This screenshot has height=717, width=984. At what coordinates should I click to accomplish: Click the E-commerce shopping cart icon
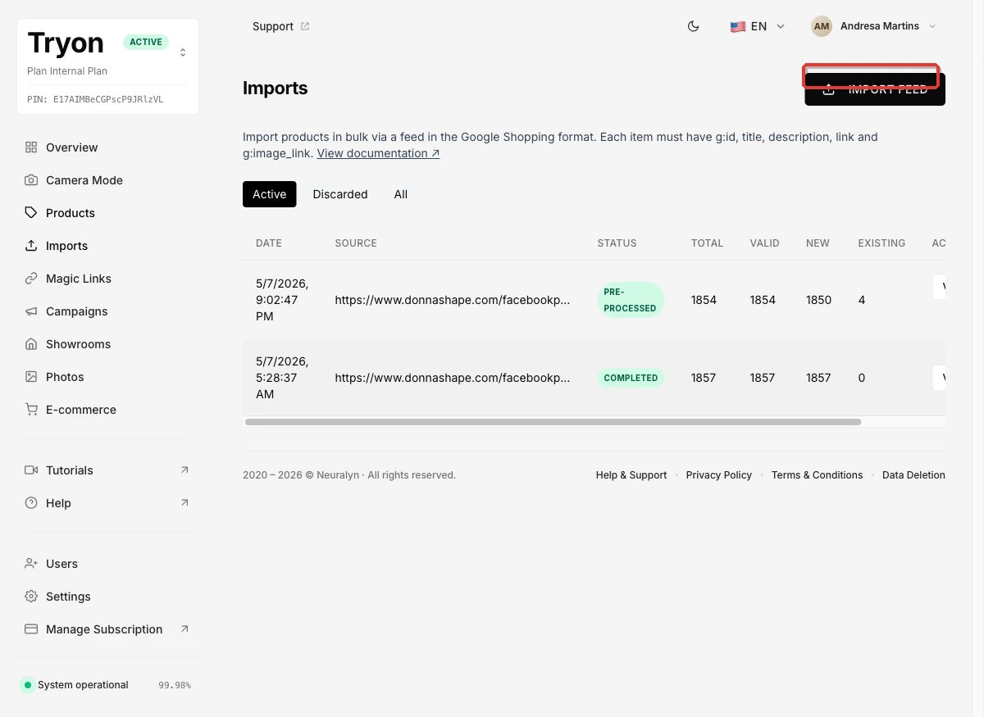pyautogui.click(x=31, y=410)
